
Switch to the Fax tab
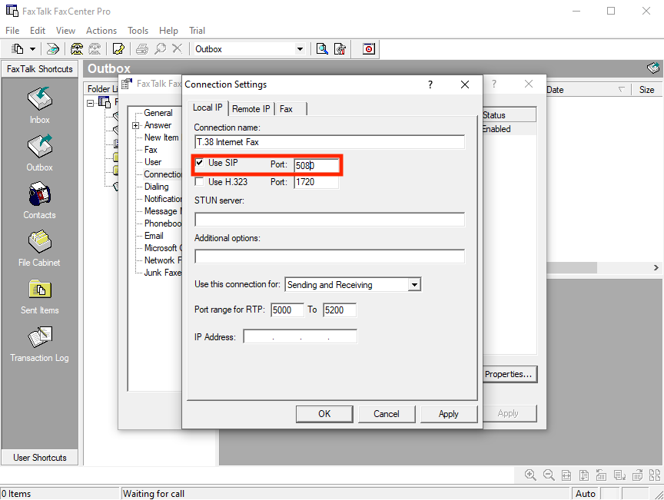coord(286,109)
